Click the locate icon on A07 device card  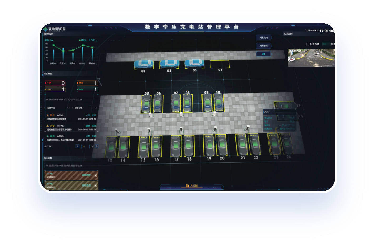pyautogui.click(x=96, y=175)
